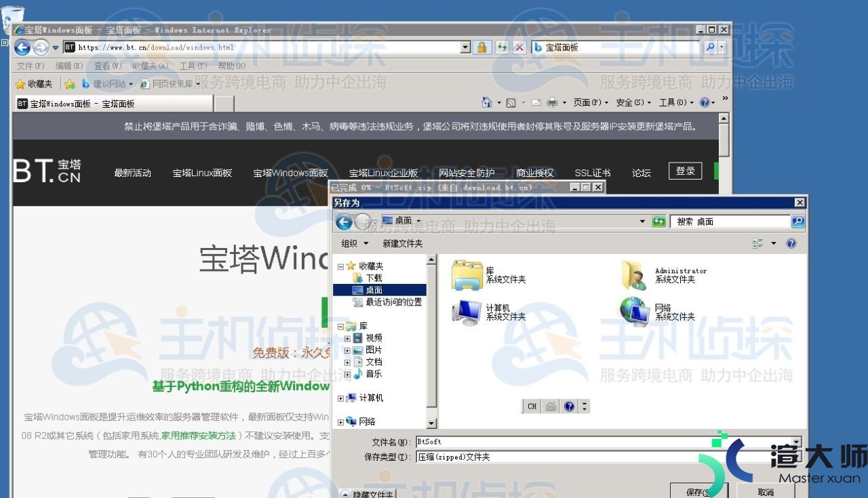Click the language bar help icon

point(569,407)
